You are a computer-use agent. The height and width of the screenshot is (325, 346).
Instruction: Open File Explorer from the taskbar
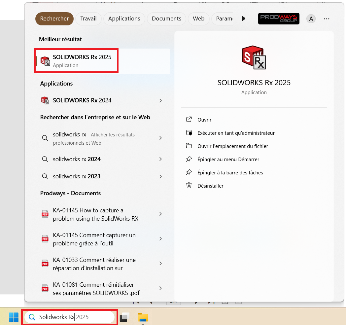click(143, 317)
